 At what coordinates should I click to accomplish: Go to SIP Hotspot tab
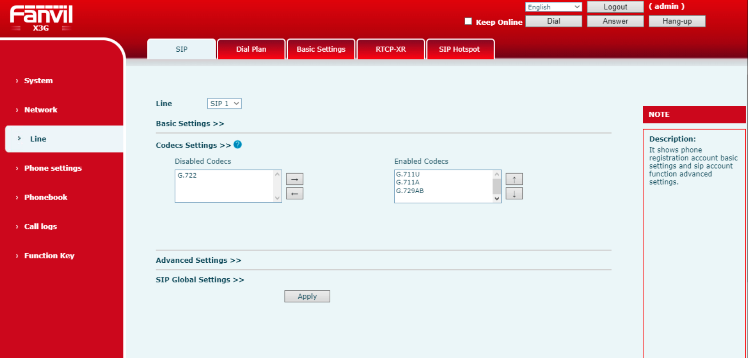[x=459, y=49]
